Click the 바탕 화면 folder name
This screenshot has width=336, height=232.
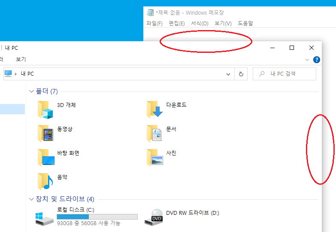68,153
